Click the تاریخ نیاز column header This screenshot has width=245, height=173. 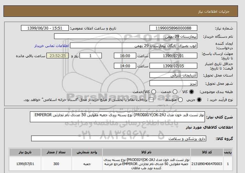click(x=25, y=152)
